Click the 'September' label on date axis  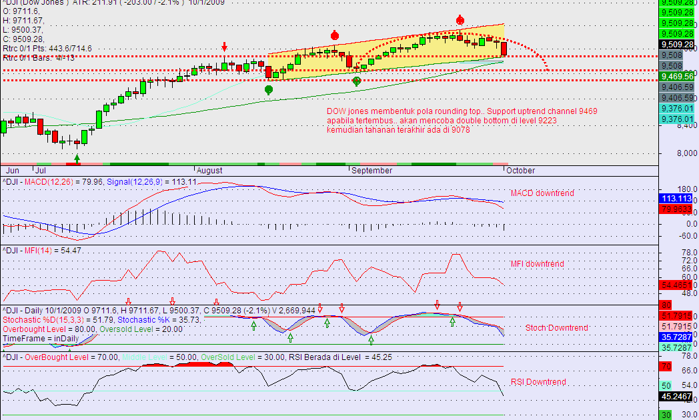pos(372,171)
